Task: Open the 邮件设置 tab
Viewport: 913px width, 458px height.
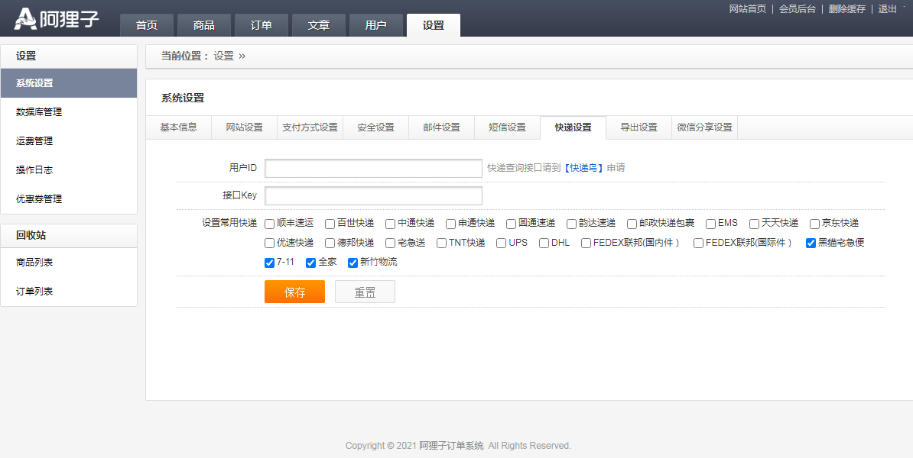Action: tap(441, 127)
